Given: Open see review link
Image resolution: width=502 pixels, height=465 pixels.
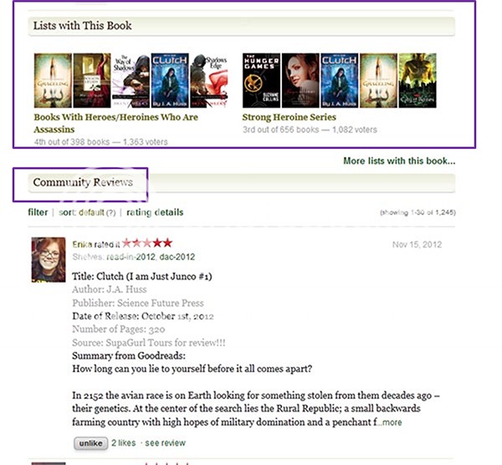Looking at the screenshot, I should [x=165, y=443].
